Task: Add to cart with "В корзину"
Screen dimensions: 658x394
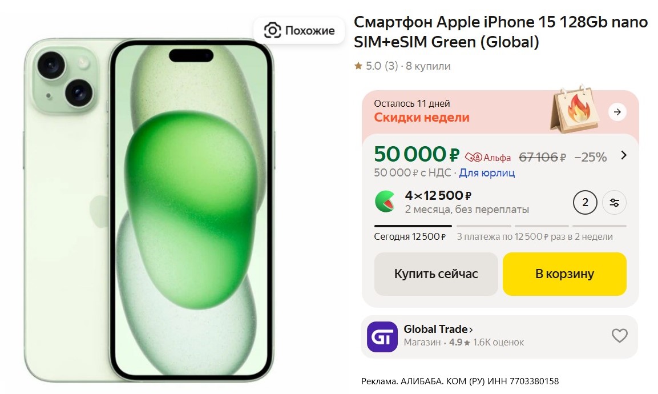Action: [564, 274]
